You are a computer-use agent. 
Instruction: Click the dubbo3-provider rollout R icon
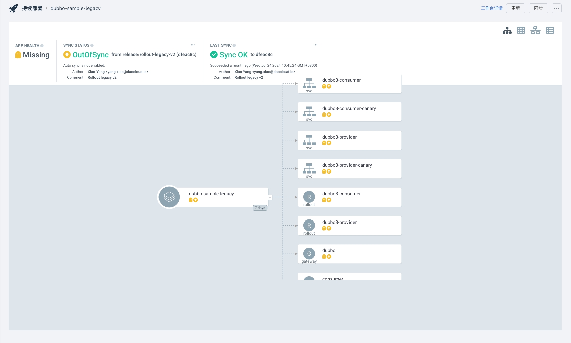tap(309, 226)
